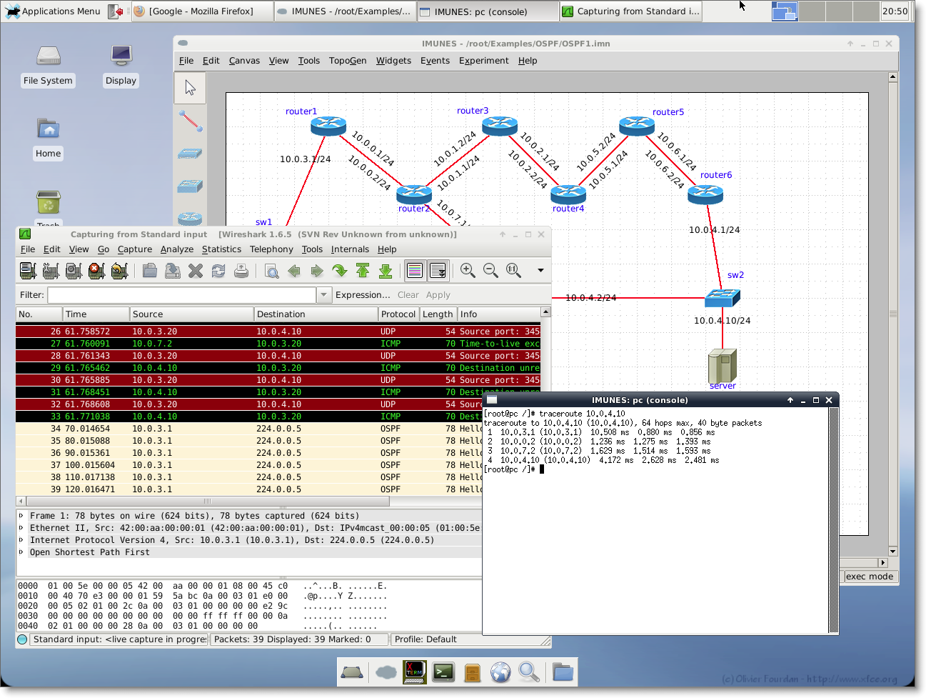Open IMUNES Widgets menu

tap(393, 61)
